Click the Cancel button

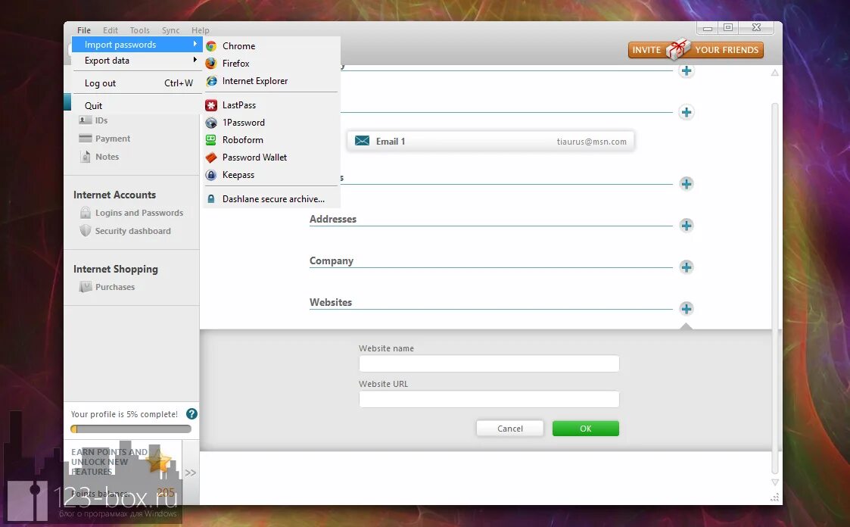(x=509, y=429)
